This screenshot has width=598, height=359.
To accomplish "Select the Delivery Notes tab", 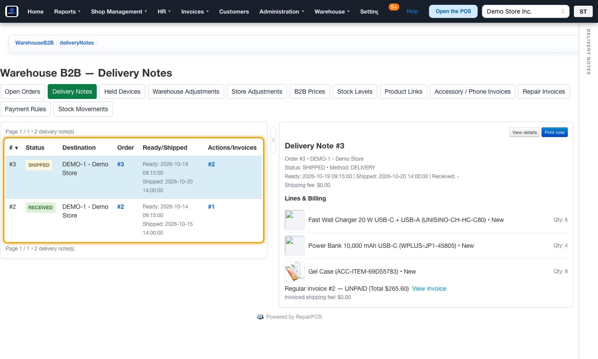I will [x=72, y=92].
